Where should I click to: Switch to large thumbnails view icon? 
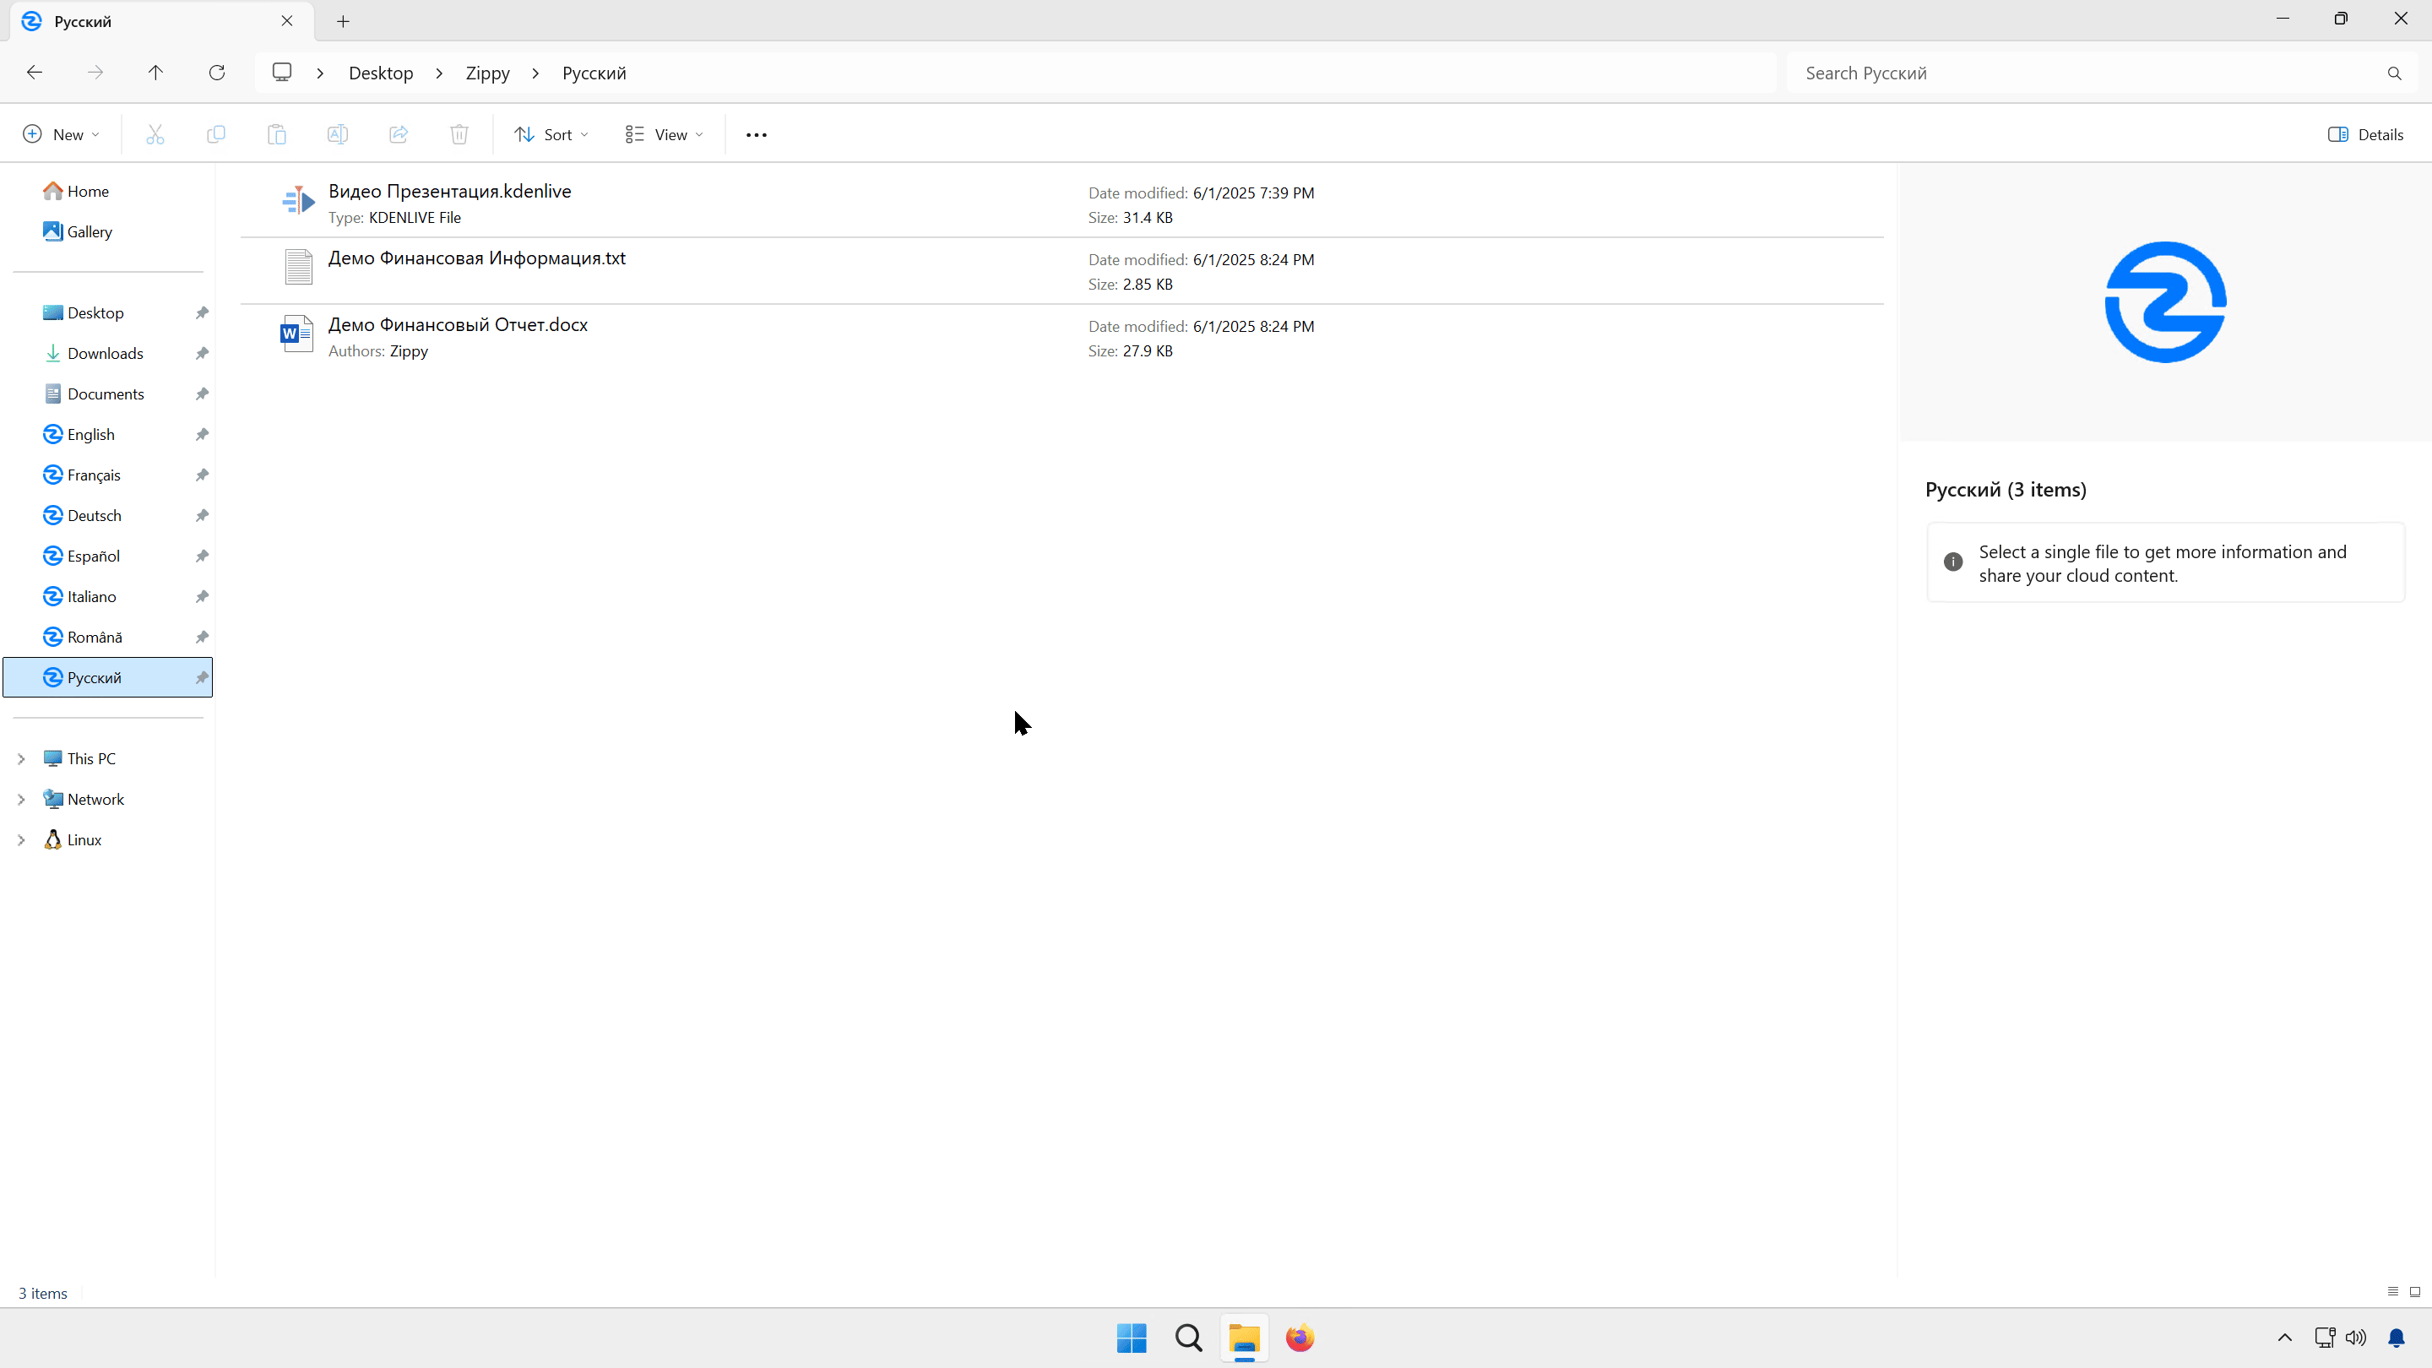tap(2415, 1291)
